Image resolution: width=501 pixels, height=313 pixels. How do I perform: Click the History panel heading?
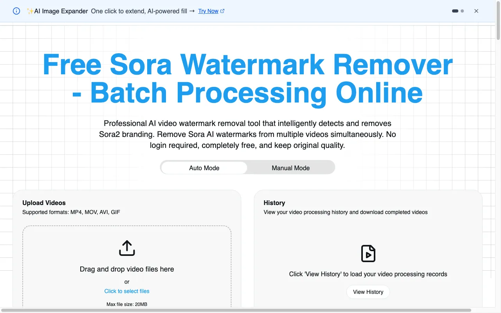click(x=274, y=203)
